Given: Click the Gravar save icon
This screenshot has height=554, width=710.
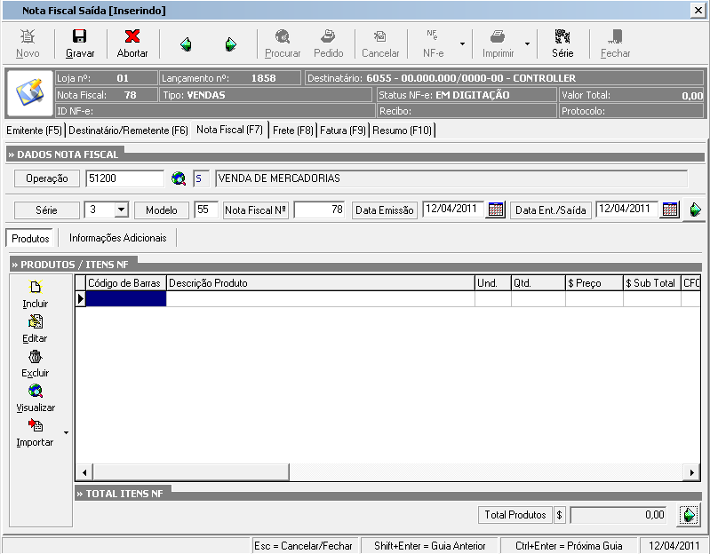Looking at the screenshot, I should tap(80, 37).
